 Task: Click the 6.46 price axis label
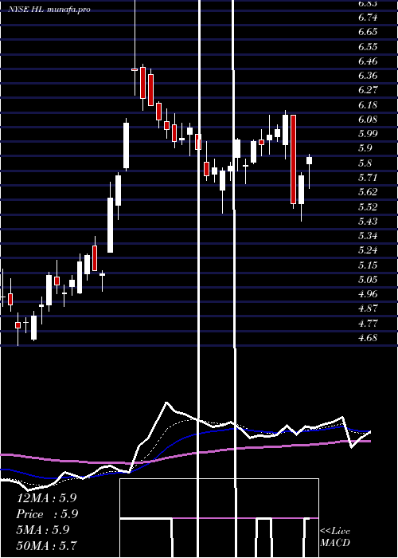[368, 61]
